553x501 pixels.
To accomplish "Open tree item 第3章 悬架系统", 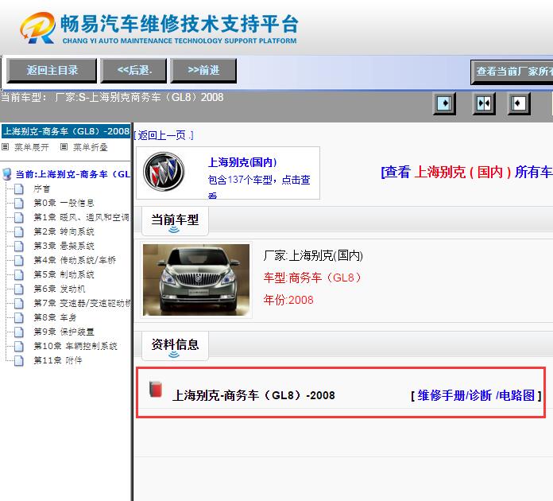I will [64, 246].
